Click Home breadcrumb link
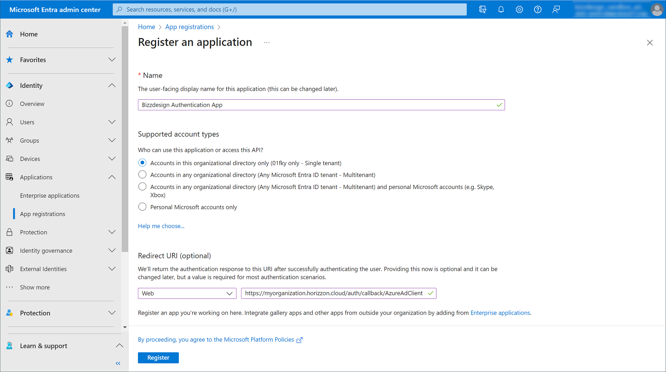 (146, 27)
